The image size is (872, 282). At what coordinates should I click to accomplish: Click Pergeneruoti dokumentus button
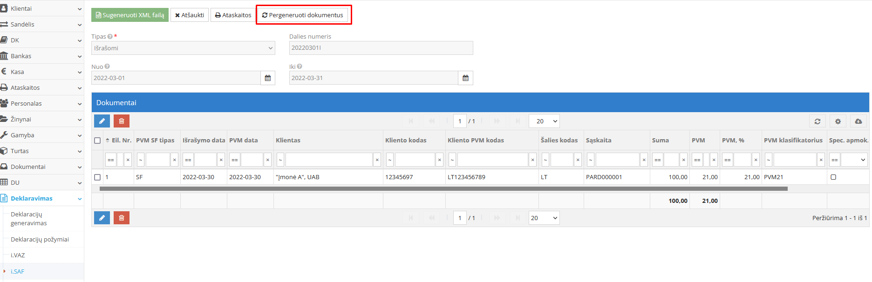(303, 15)
